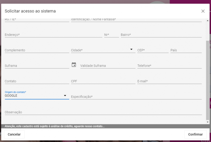Open the Origem do contato dropdown
The width and height of the screenshot is (211, 142).
(37, 96)
